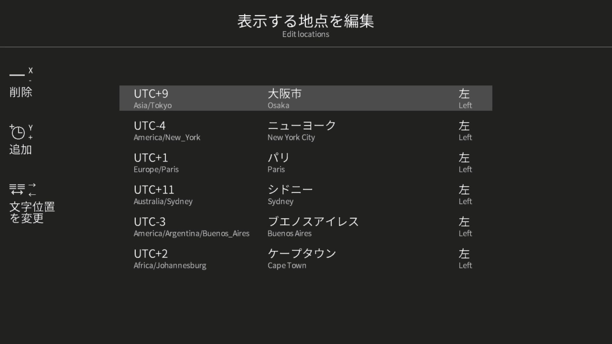Image resolution: width=612 pixels, height=344 pixels.
Task: Click the delete (minus) icon
Action: pos(17,75)
